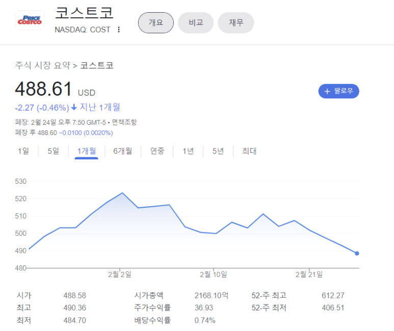The image size is (394, 331).
Task: Click the 코스트코 company title
Action: point(84,13)
